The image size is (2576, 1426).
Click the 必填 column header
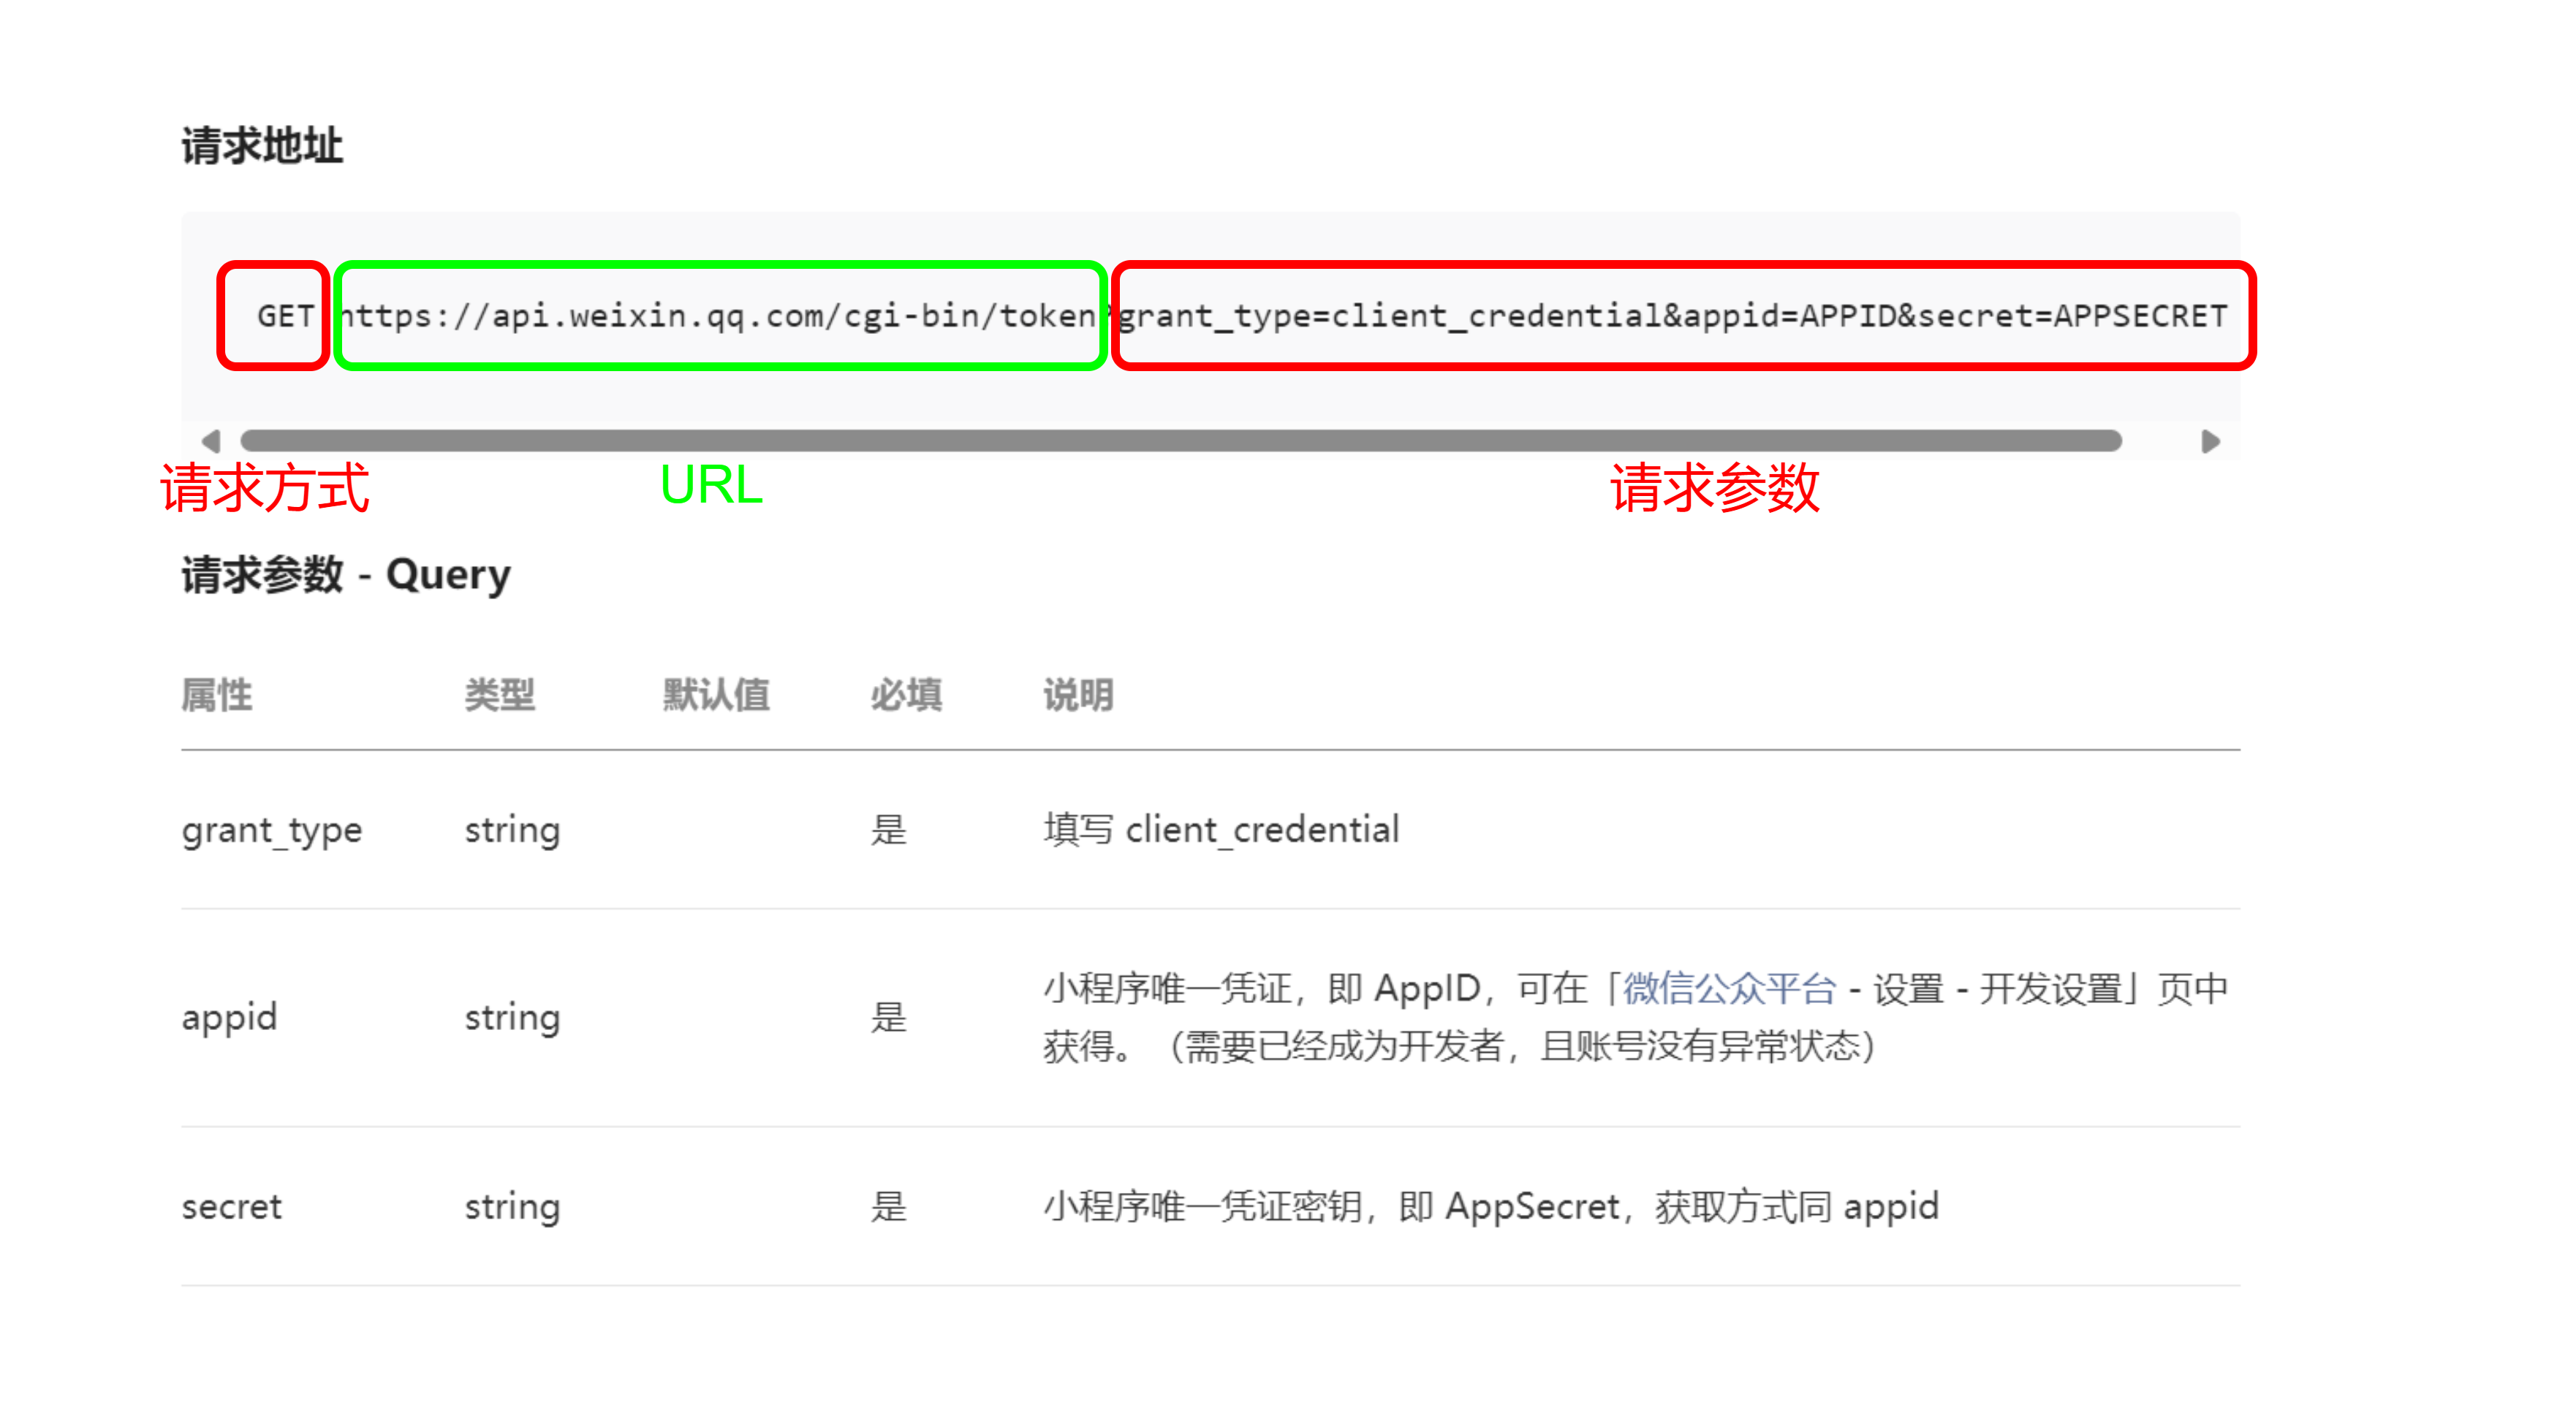[x=906, y=695]
